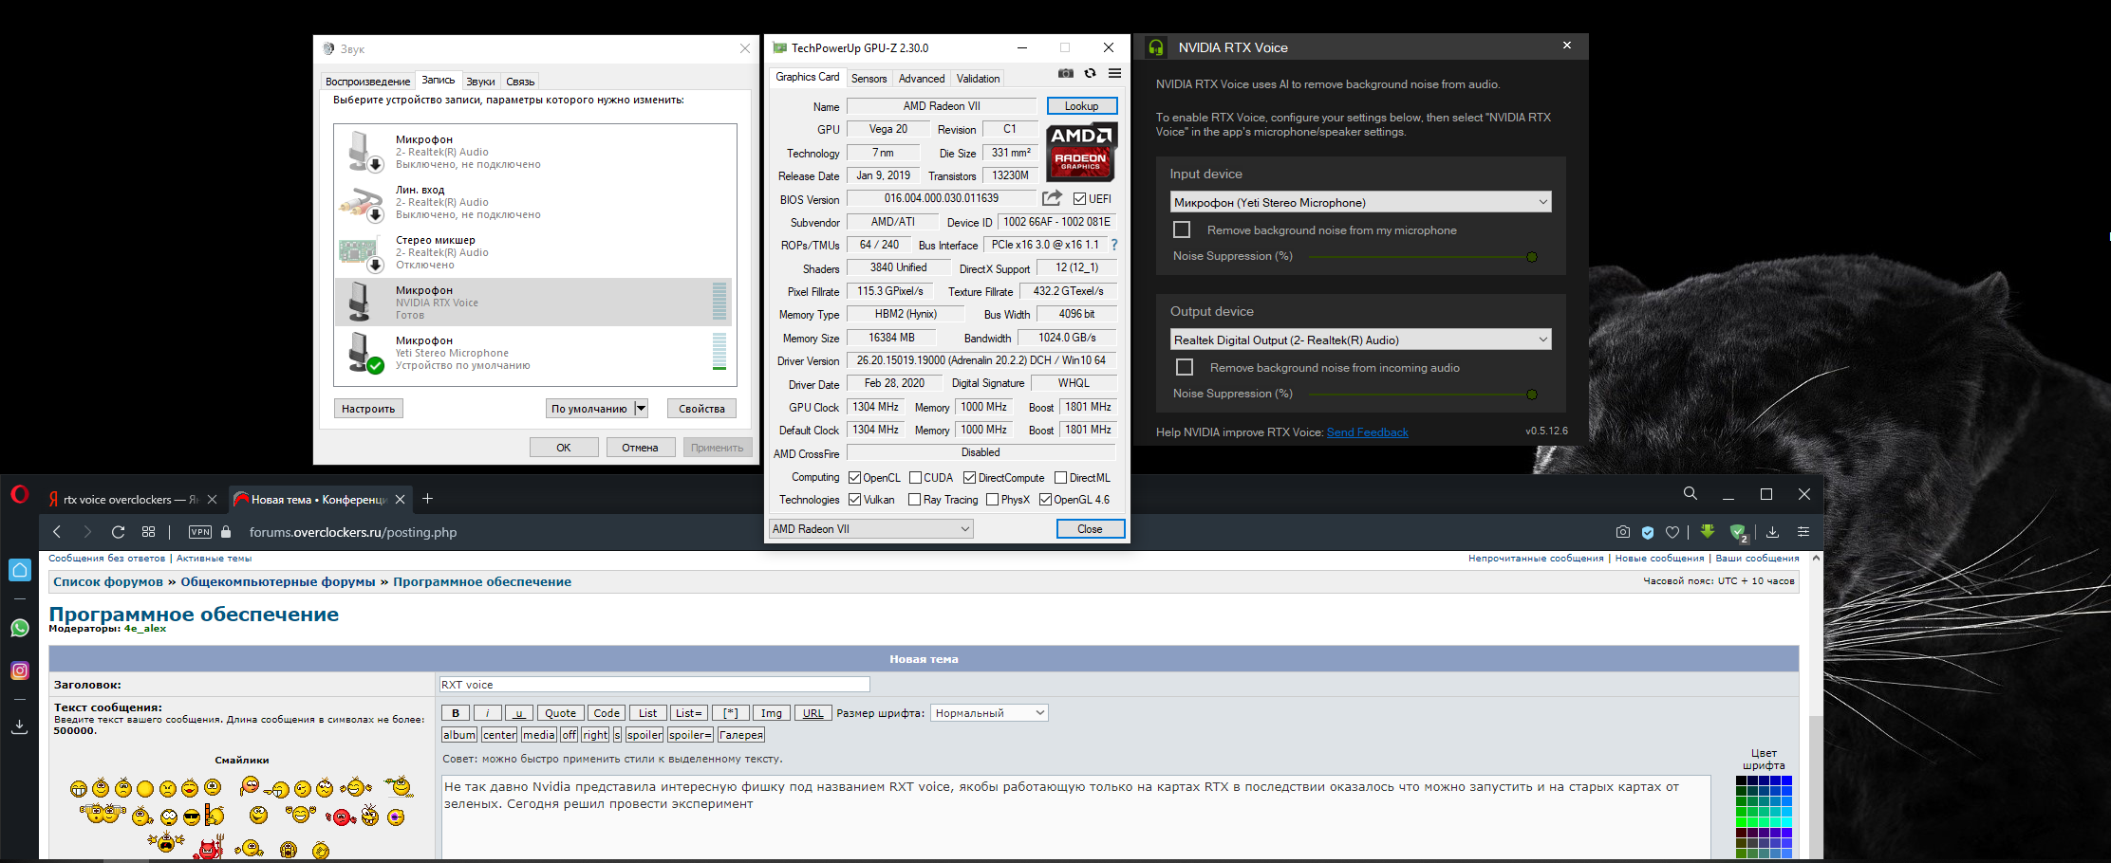Open the GPU-Z hamburger menu

pos(1115,73)
